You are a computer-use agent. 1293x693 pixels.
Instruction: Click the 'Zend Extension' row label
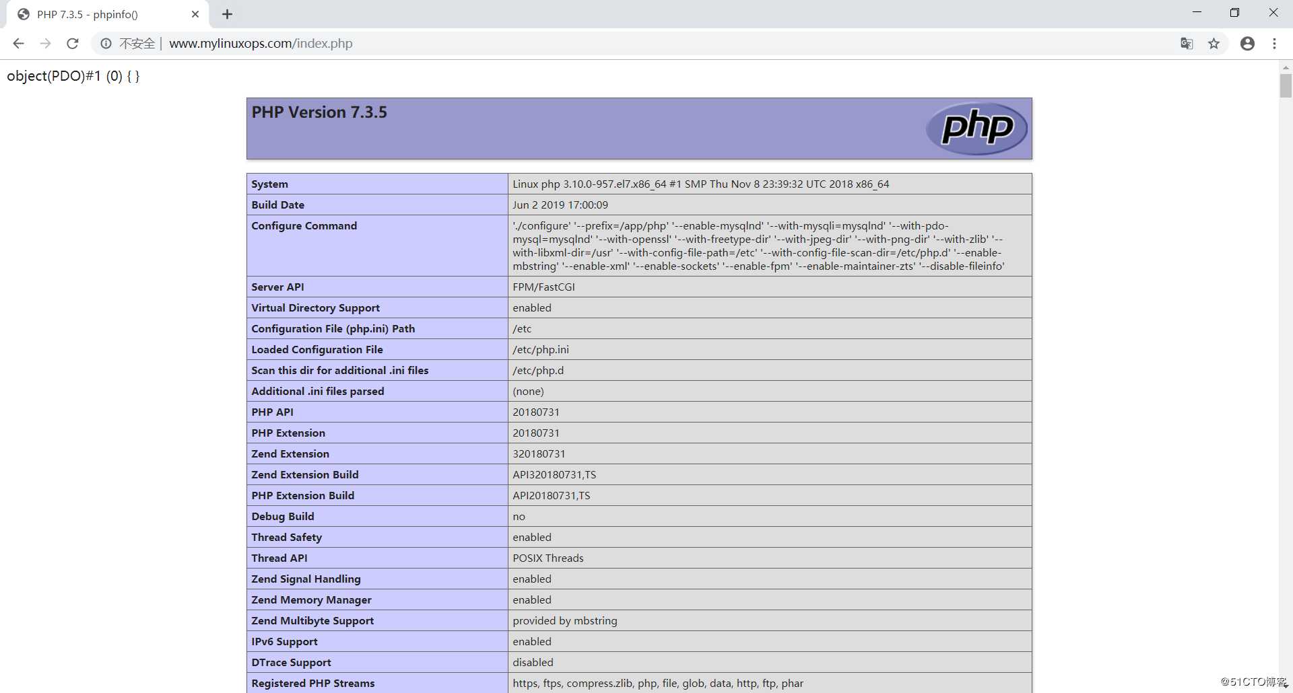pyautogui.click(x=290, y=454)
